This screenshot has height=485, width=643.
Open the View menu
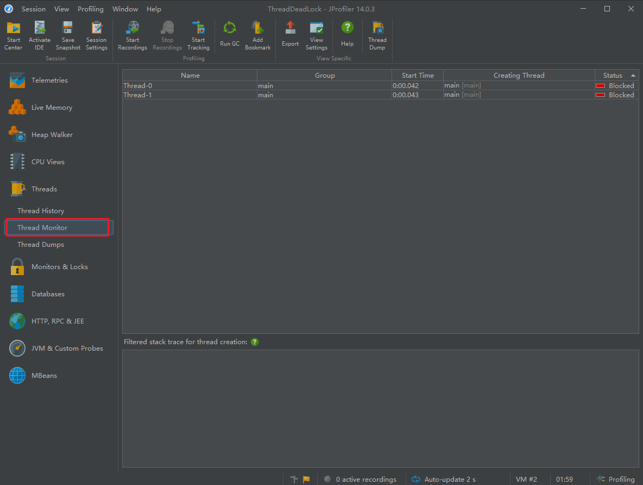(61, 9)
